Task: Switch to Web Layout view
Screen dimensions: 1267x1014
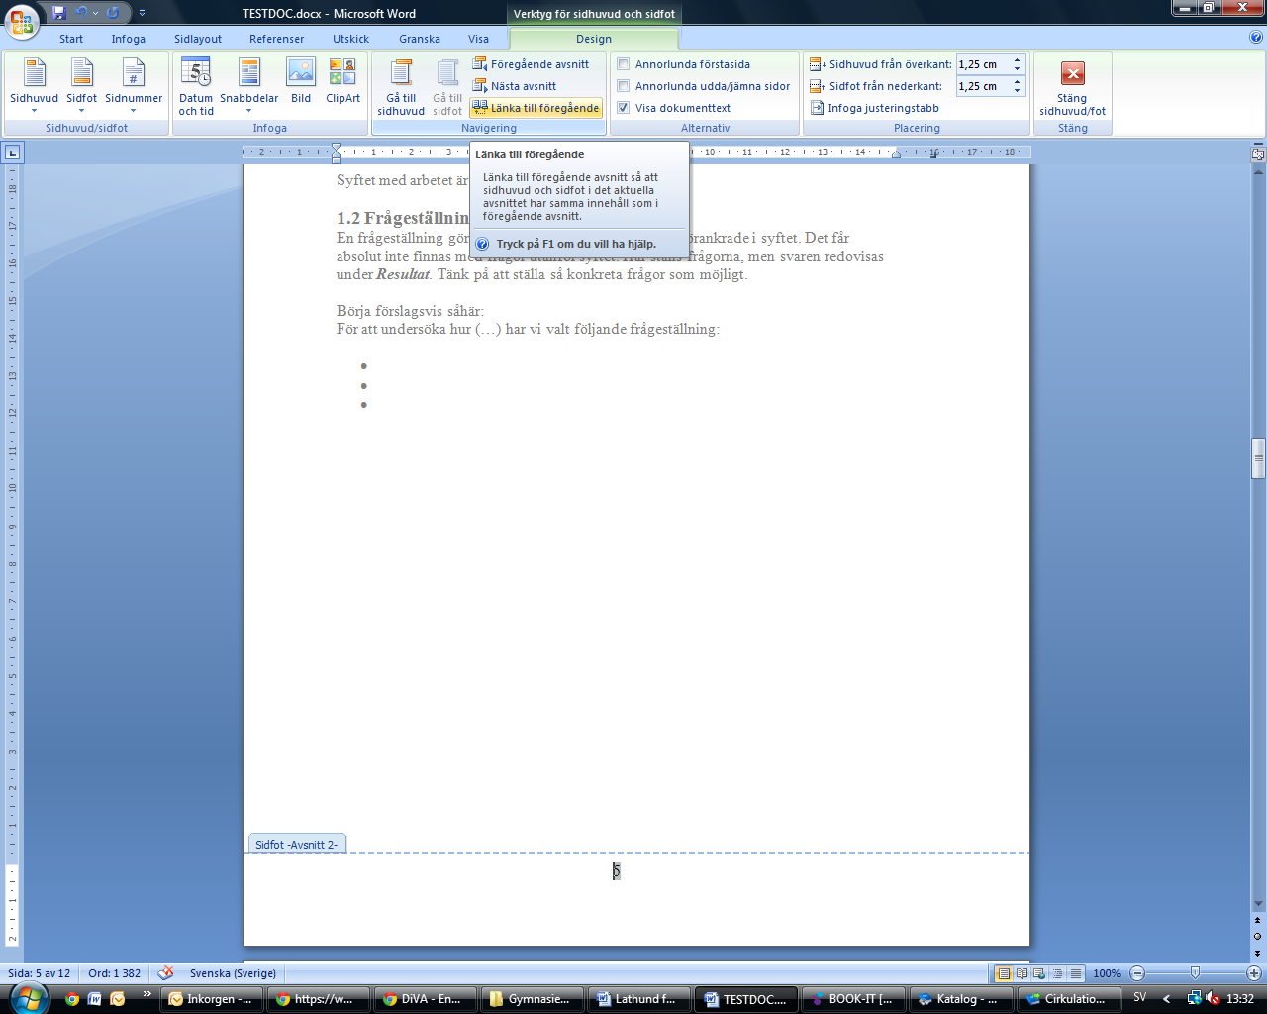Action: (1039, 973)
